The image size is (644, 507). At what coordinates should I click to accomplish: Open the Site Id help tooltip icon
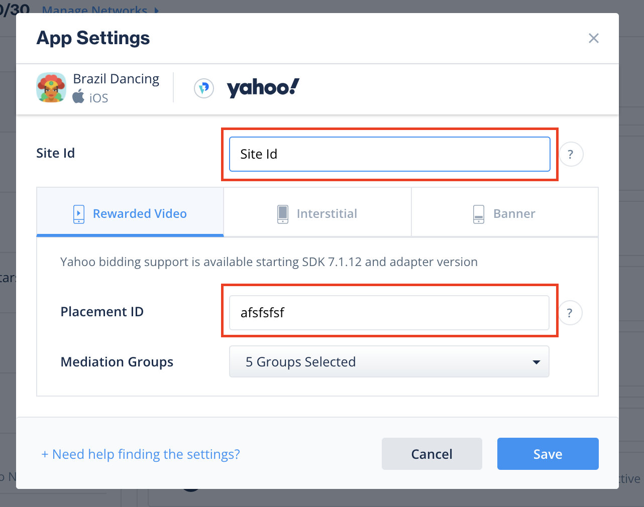(571, 154)
